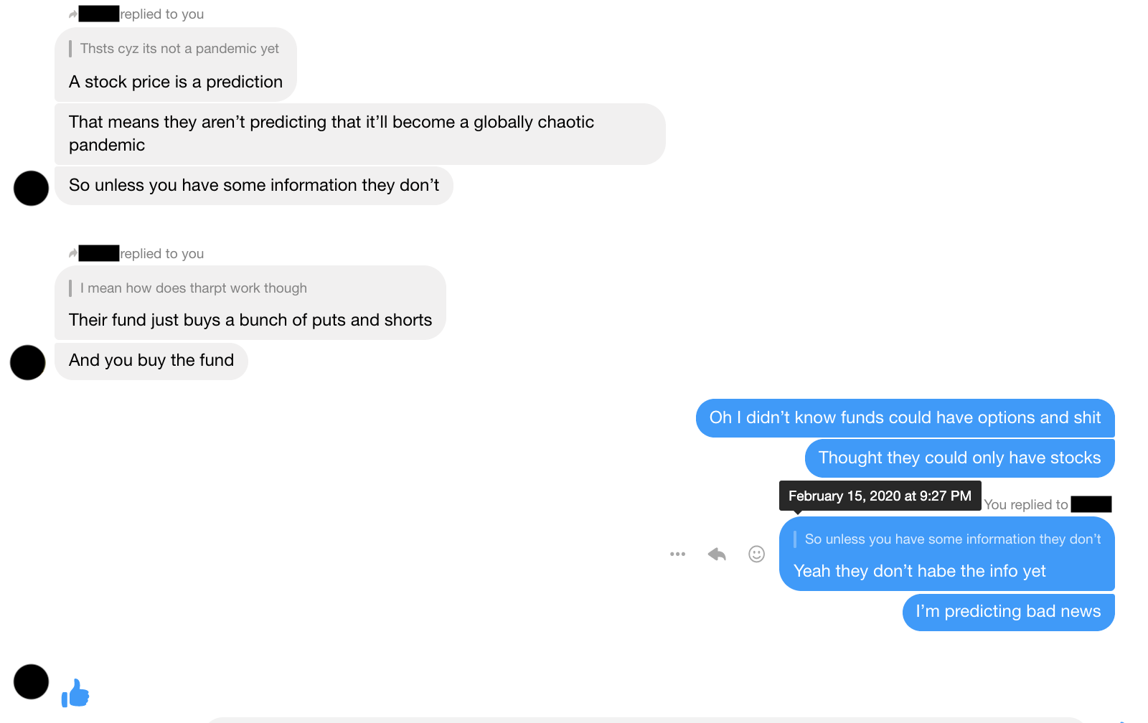Jump to quoted 'So unless you have some information'
This screenshot has width=1148, height=723.
point(953,539)
